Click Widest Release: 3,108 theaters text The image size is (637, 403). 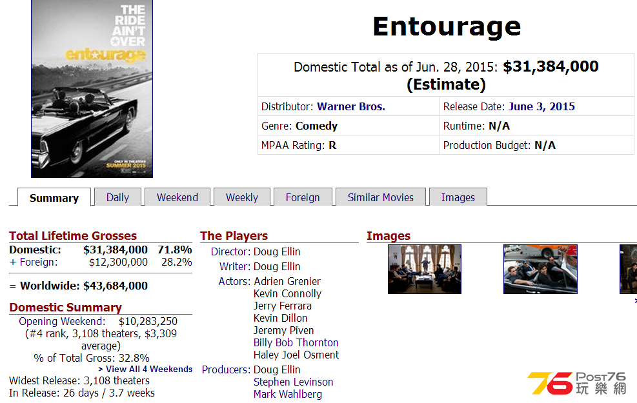point(79,380)
